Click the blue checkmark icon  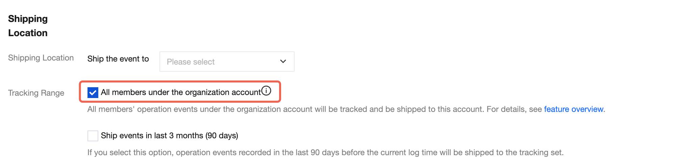click(93, 93)
